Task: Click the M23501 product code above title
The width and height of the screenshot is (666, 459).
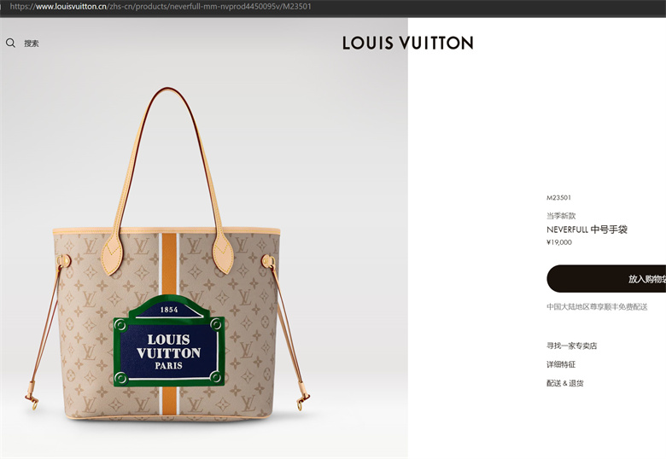Action: [558, 198]
